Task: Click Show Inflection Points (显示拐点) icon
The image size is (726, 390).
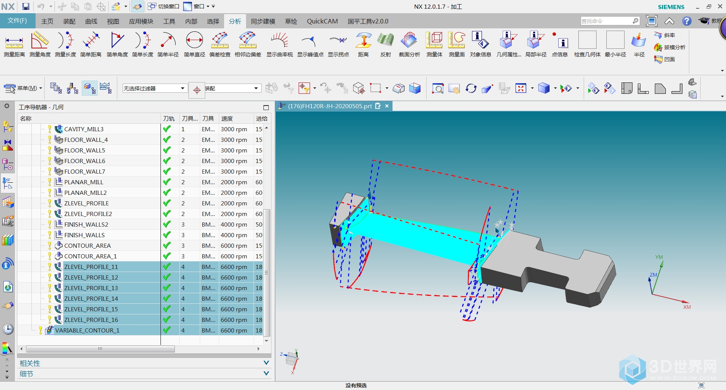Action: pyautogui.click(x=338, y=45)
